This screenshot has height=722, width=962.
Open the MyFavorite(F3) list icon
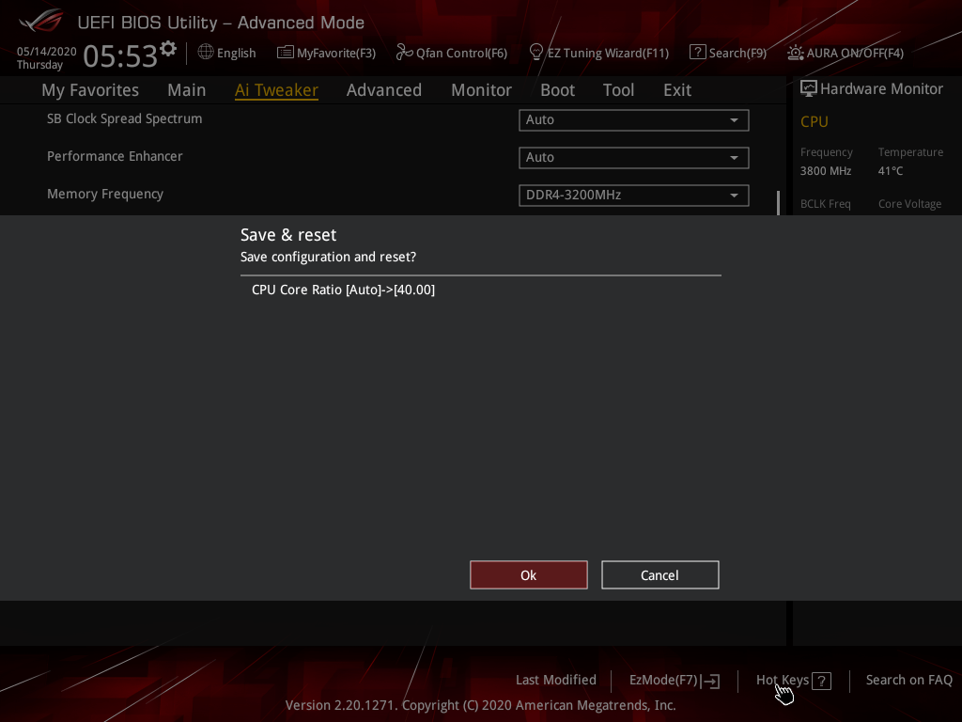[285, 53]
